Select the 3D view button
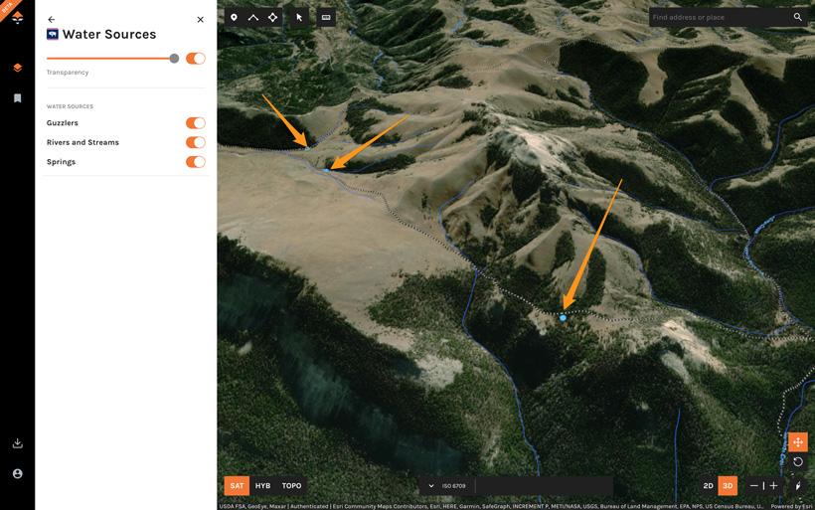The width and height of the screenshot is (815, 510). pyautogui.click(x=728, y=485)
